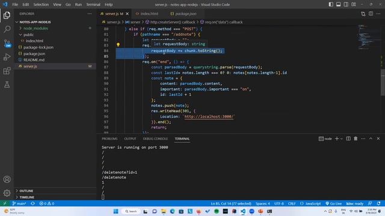
Task: Maximize the panel with up chevron
Action: point(371,139)
